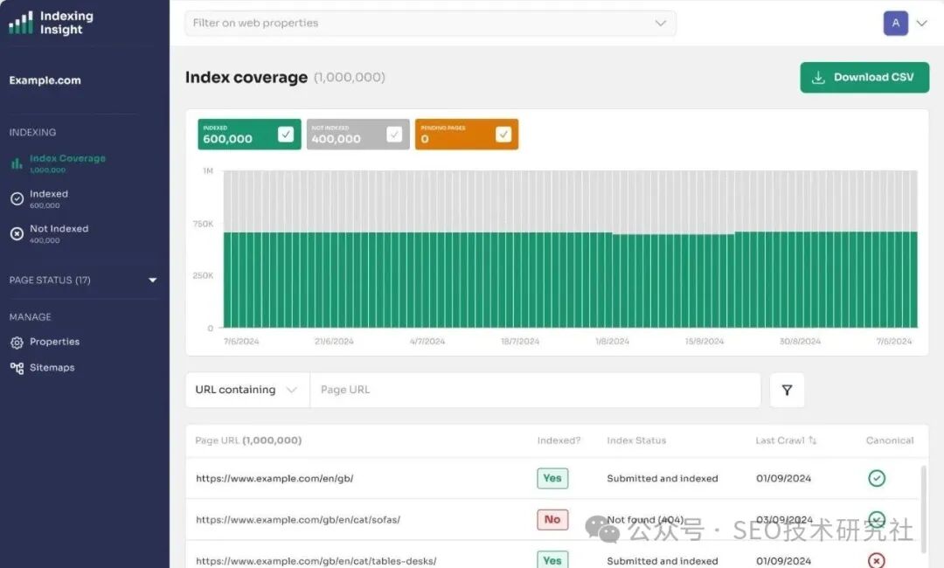Click the Sitemaps tree icon in sidebar
The height and width of the screenshot is (568, 944).
(x=17, y=368)
